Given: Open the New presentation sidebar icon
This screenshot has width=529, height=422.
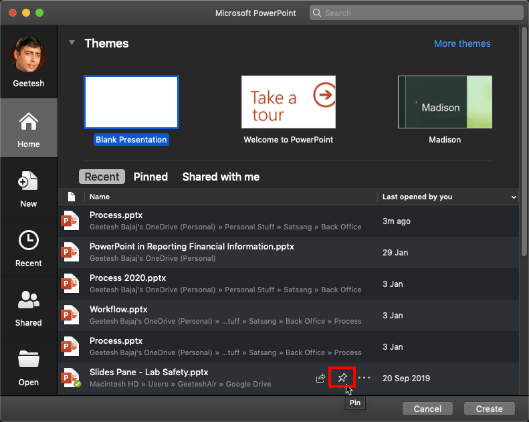Looking at the screenshot, I should (x=28, y=183).
